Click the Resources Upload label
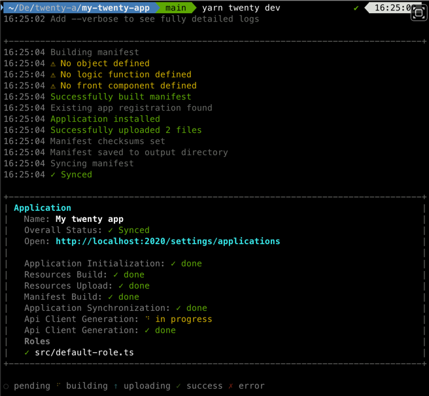Image resolution: width=429 pixels, height=396 pixels. point(68,286)
